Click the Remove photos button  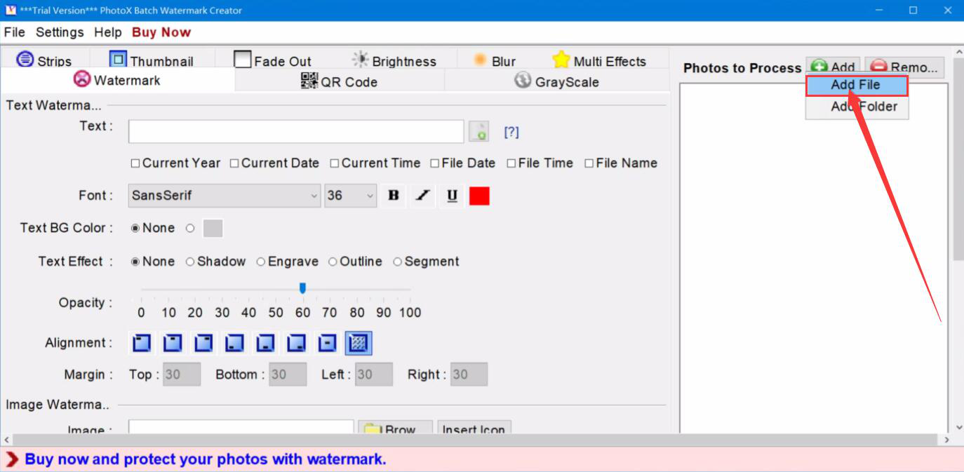(904, 67)
